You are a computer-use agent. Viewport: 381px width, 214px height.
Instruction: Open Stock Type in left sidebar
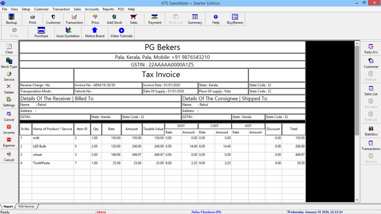click(x=9, y=63)
